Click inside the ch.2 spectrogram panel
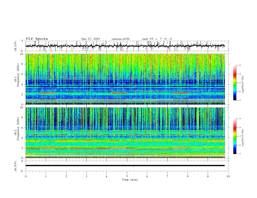Viewport: 257px width, 198px height. pos(125,133)
